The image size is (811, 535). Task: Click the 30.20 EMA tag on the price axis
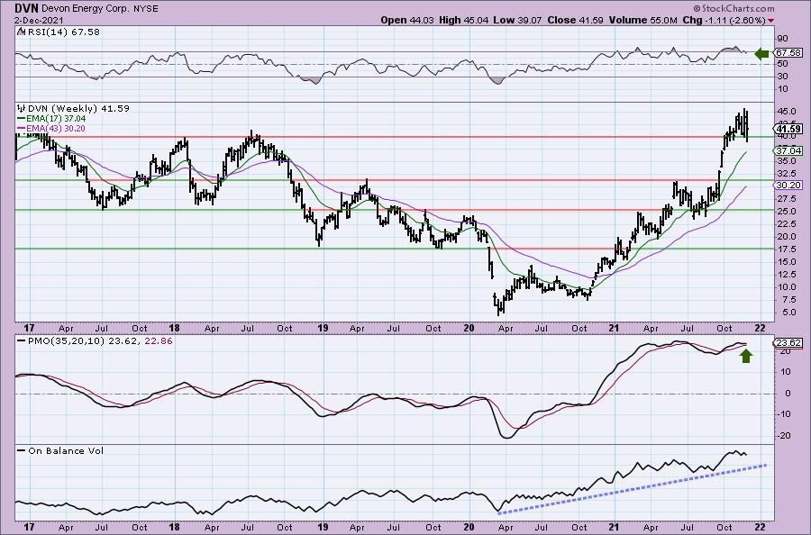click(788, 185)
